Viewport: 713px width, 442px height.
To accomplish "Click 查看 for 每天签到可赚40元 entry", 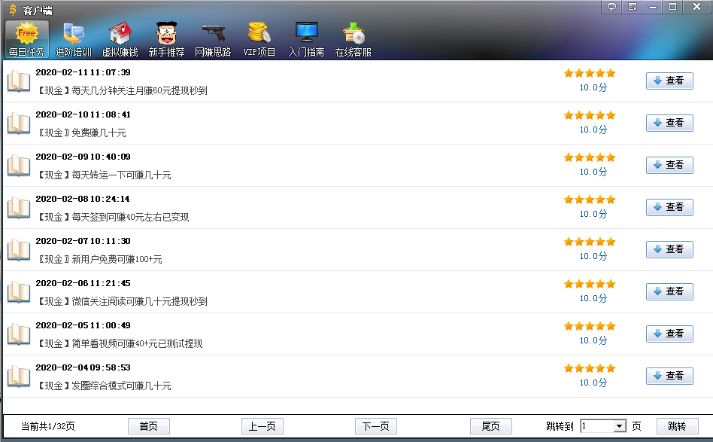I will tap(669, 207).
